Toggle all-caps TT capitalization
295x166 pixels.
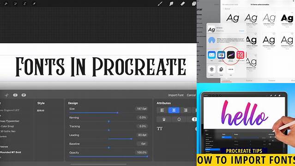tap(160, 129)
